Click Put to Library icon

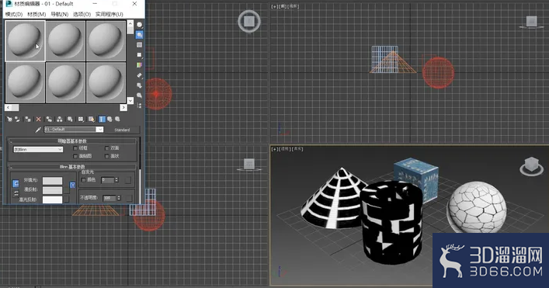click(70, 120)
